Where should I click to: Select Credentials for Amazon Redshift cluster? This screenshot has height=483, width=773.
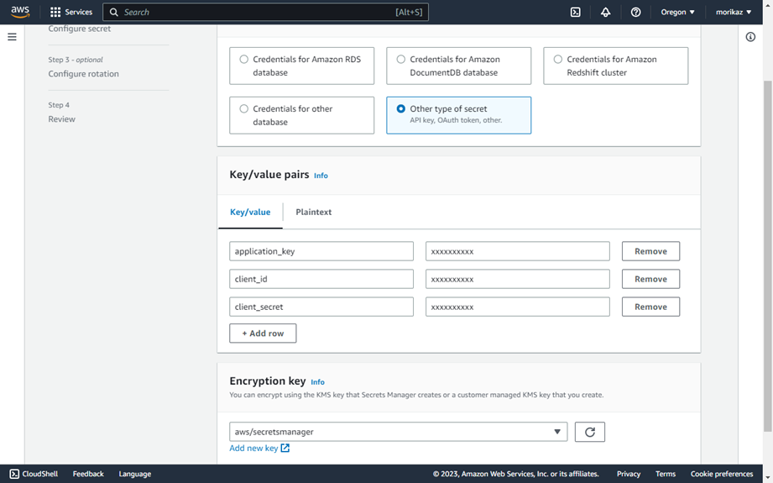(x=616, y=66)
